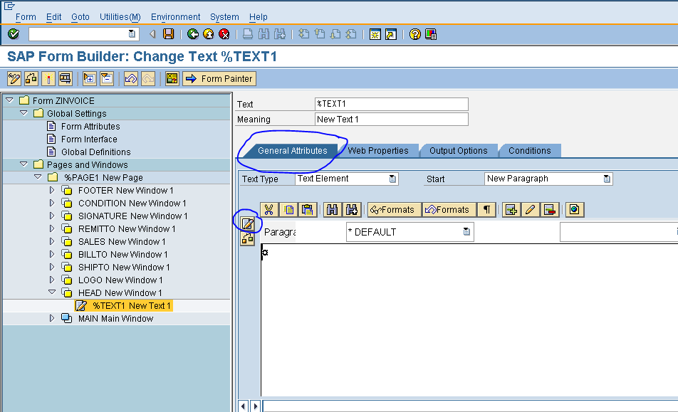678x412 pixels.
Task: Click in the Meaning input field
Action: (x=391, y=120)
